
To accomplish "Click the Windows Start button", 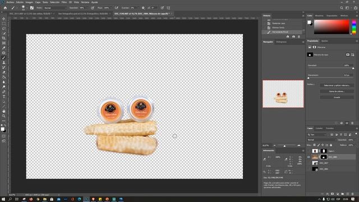I will pos(3,199).
